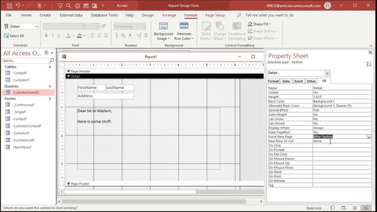Click the Align Left icon
Viewport: 377px width, 212px height.
click(92, 35)
